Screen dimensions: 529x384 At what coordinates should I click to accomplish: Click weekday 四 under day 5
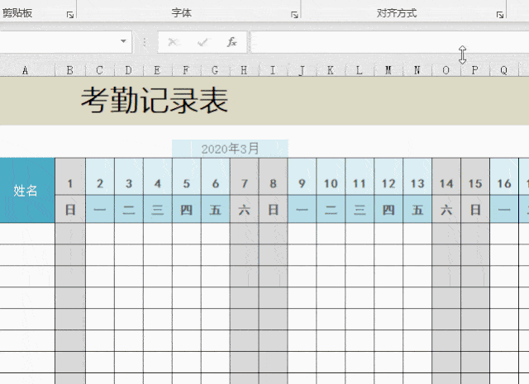[x=186, y=210]
